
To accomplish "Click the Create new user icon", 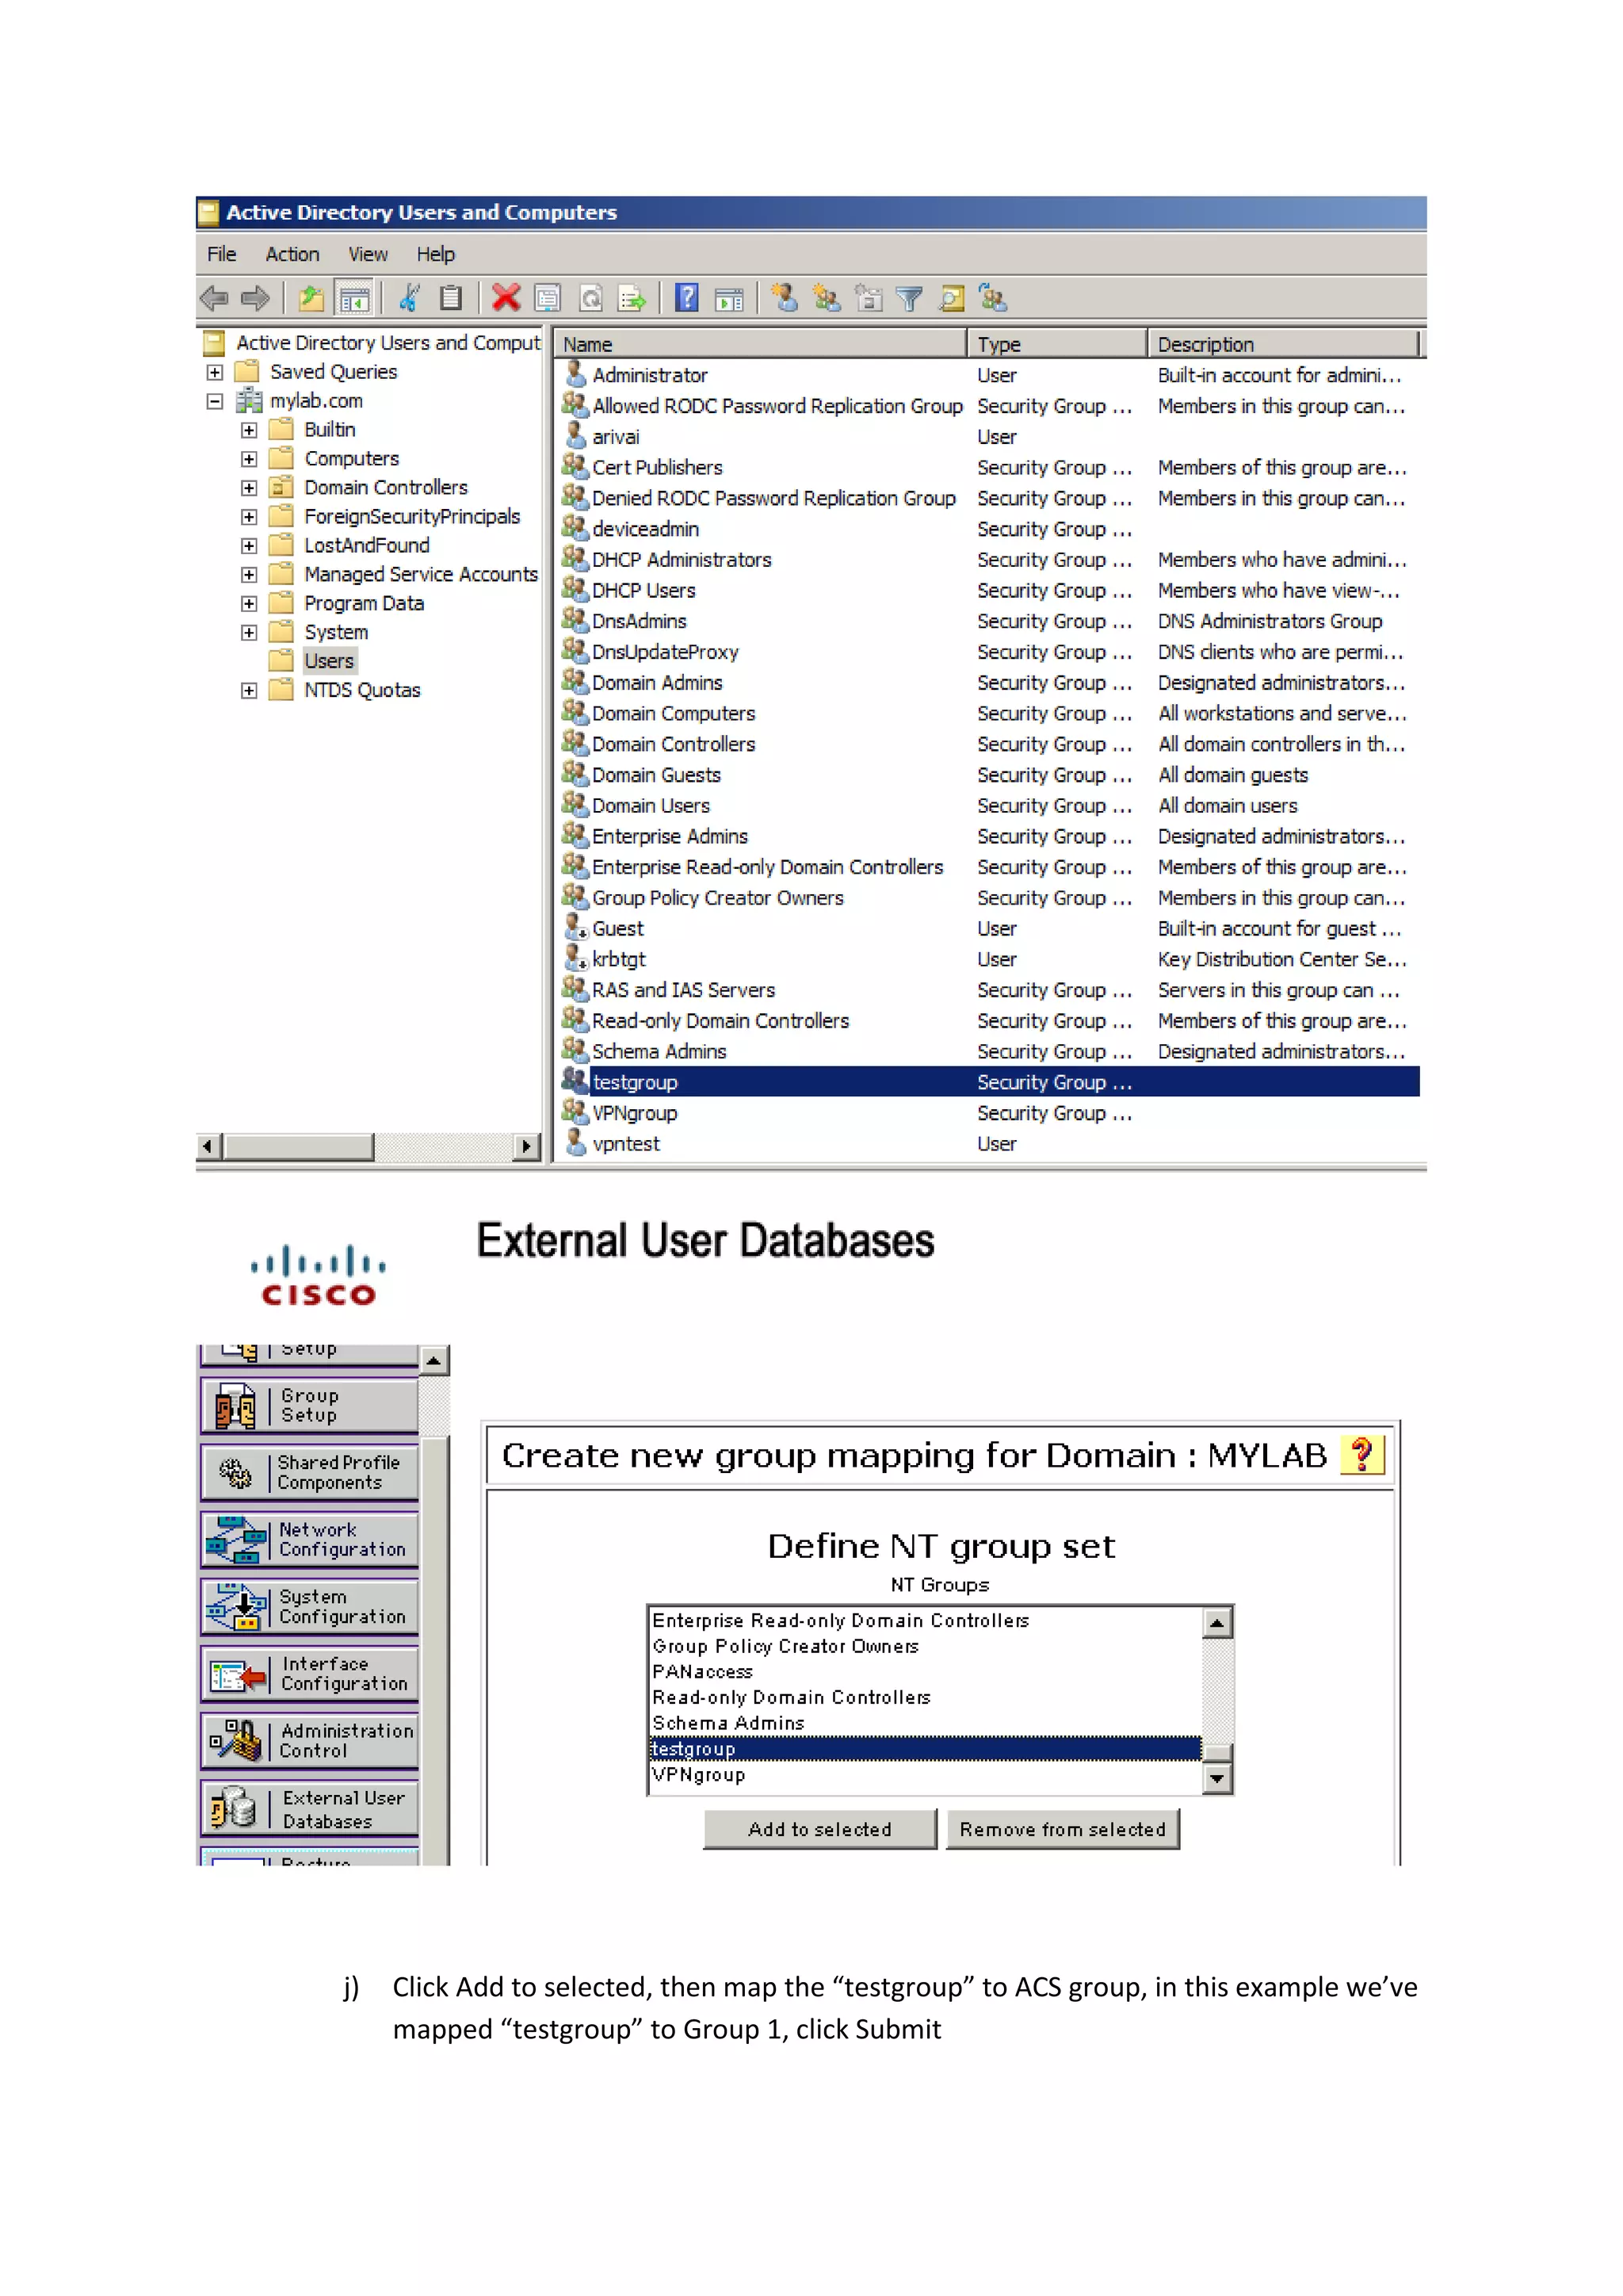I will click(x=785, y=298).
